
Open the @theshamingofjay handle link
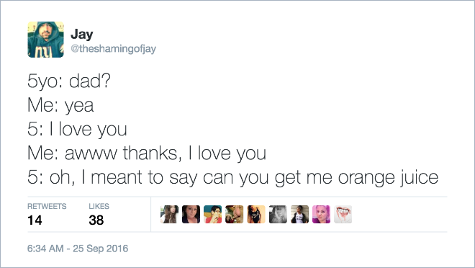pos(113,48)
